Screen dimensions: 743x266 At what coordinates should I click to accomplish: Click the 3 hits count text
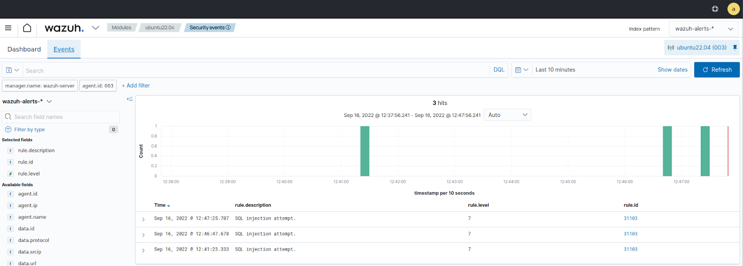point(440,103)
